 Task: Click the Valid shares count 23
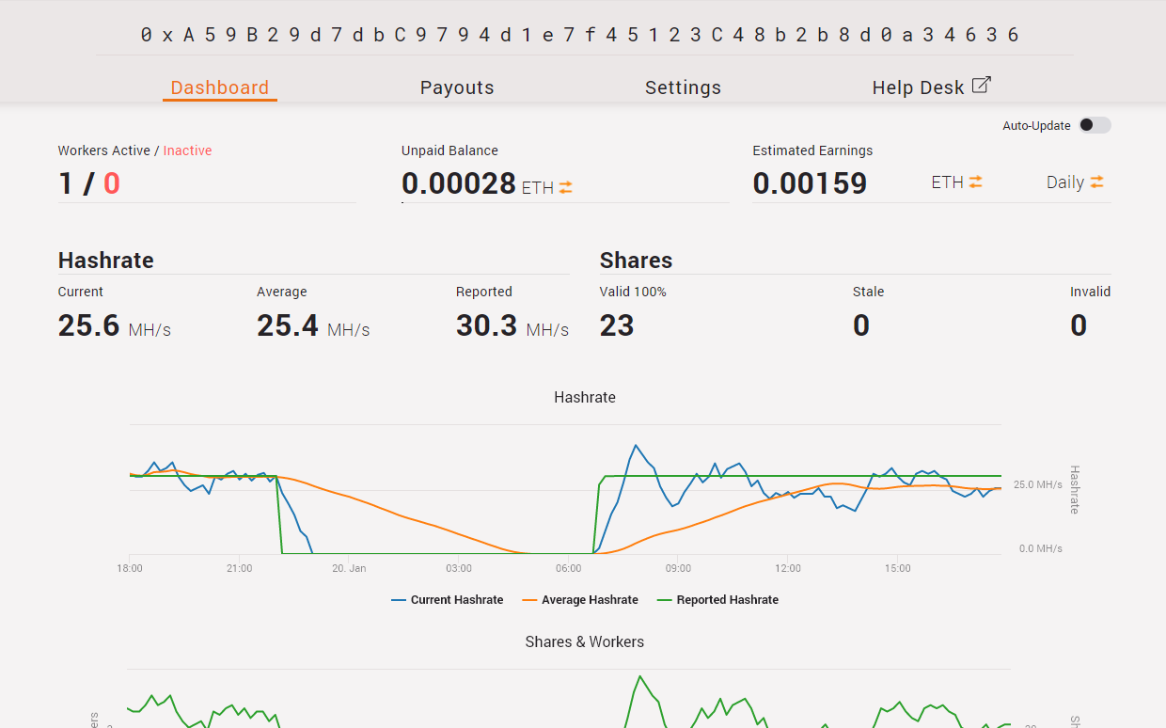tap(617, 325)
